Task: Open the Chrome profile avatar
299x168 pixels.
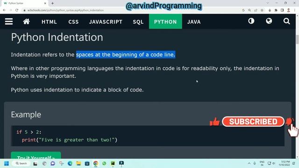Action: (x=289, y=10)
